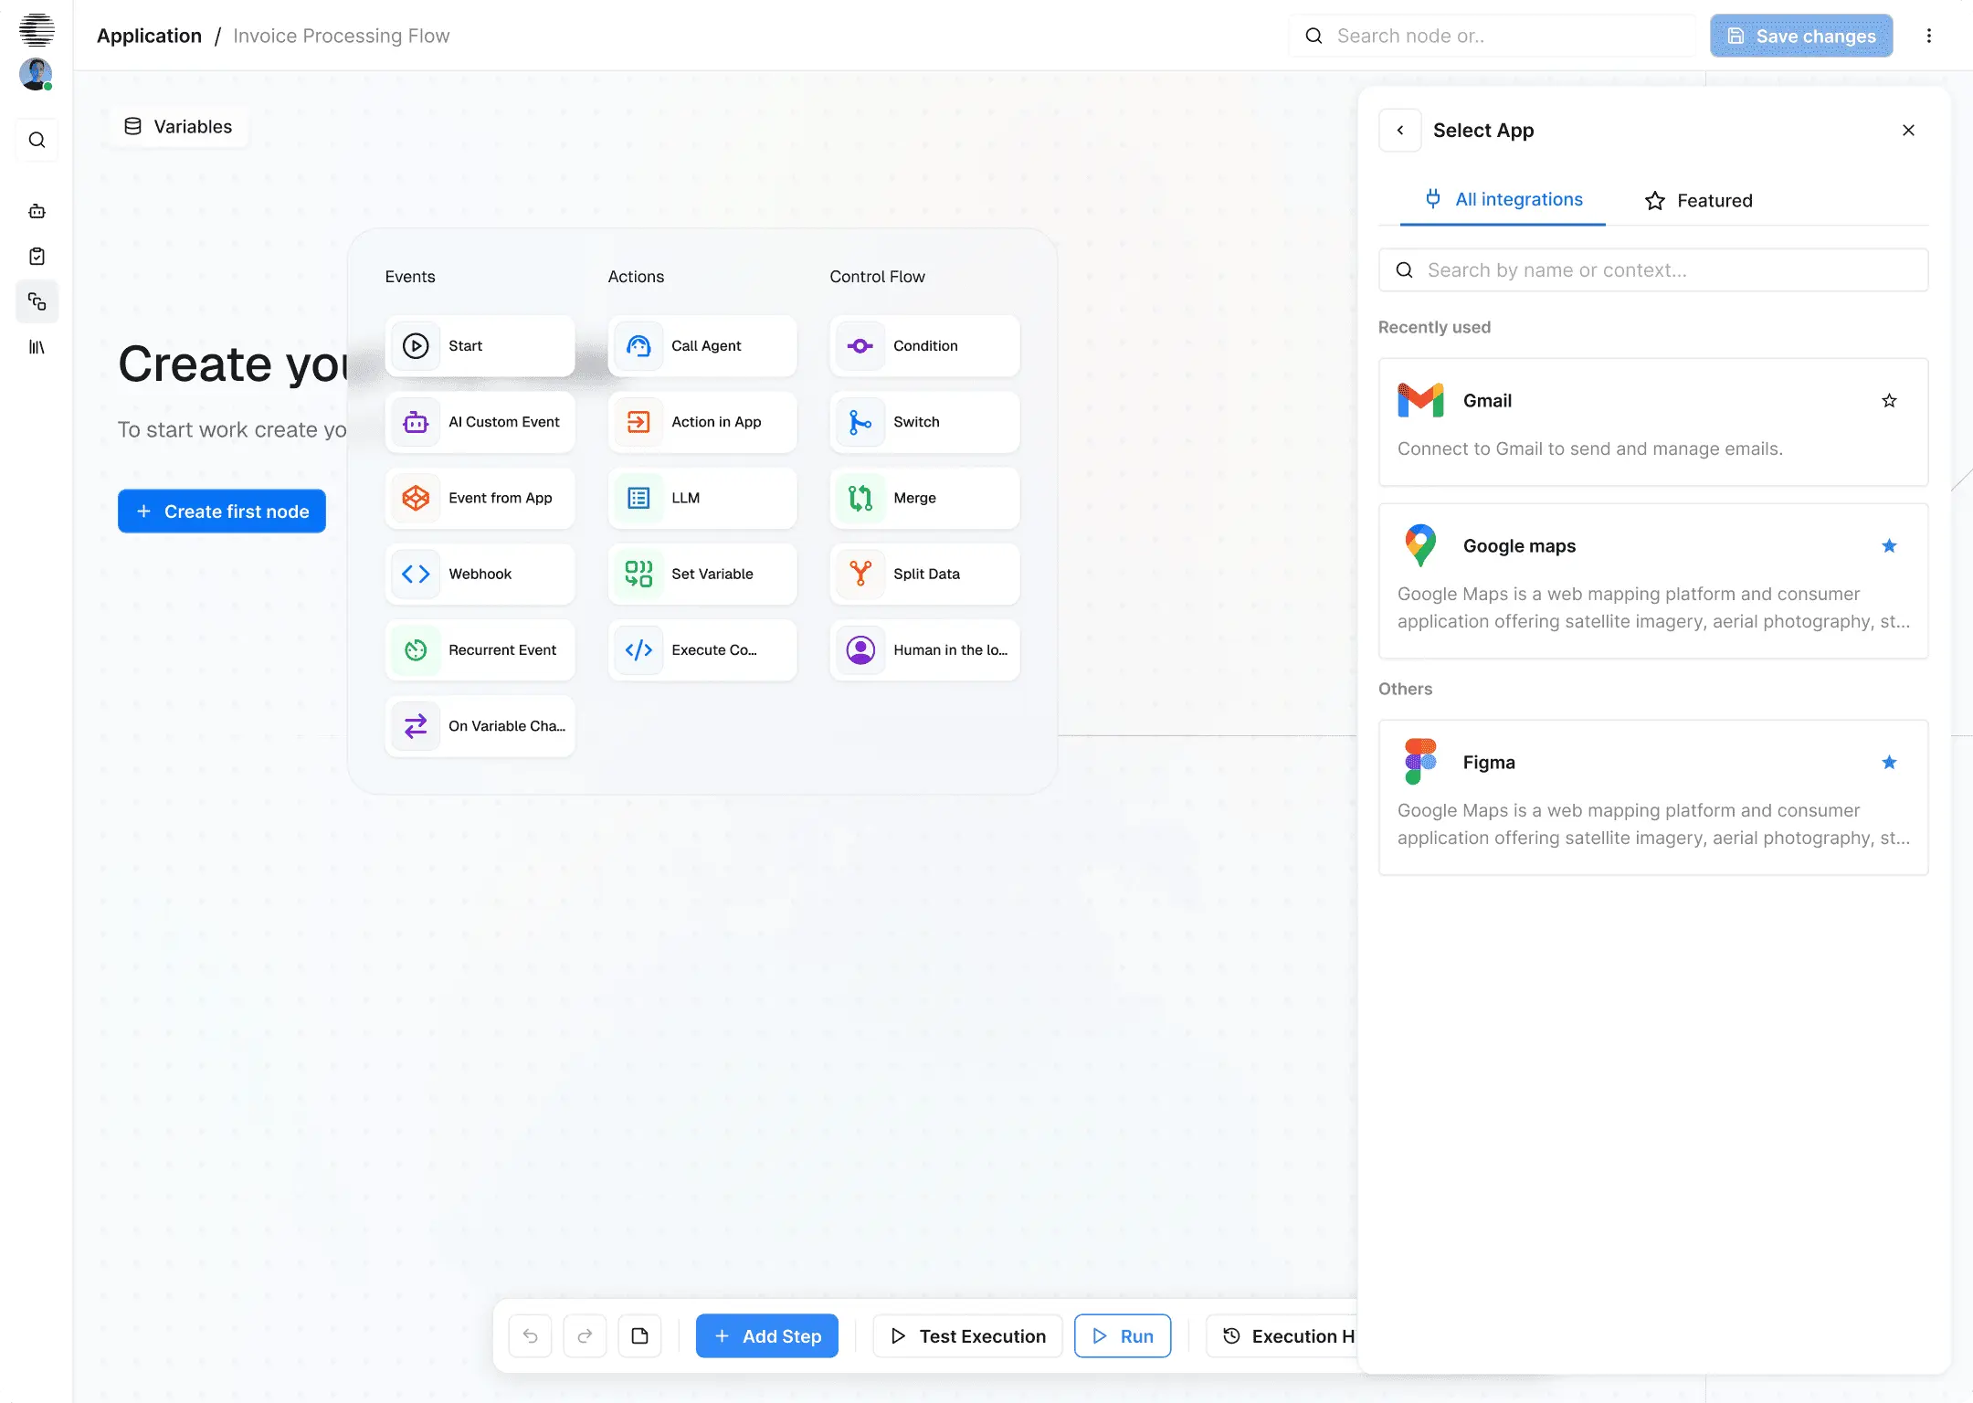Open the Application breadcrumb
The height and width of the screenshot is (1403, 1973).
(149, 36)
